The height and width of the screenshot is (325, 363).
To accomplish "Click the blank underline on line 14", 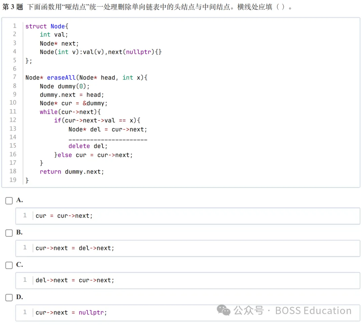I will [x=108, y=139].
